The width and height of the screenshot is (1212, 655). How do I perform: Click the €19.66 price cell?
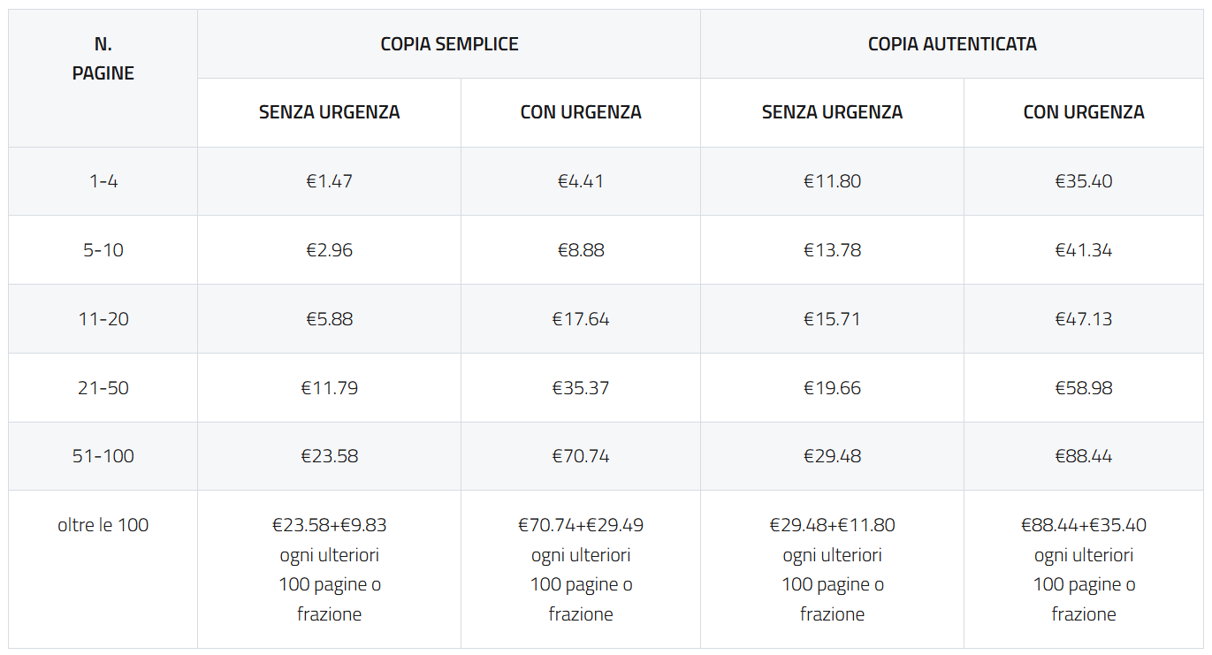click(x=832, y=388)
